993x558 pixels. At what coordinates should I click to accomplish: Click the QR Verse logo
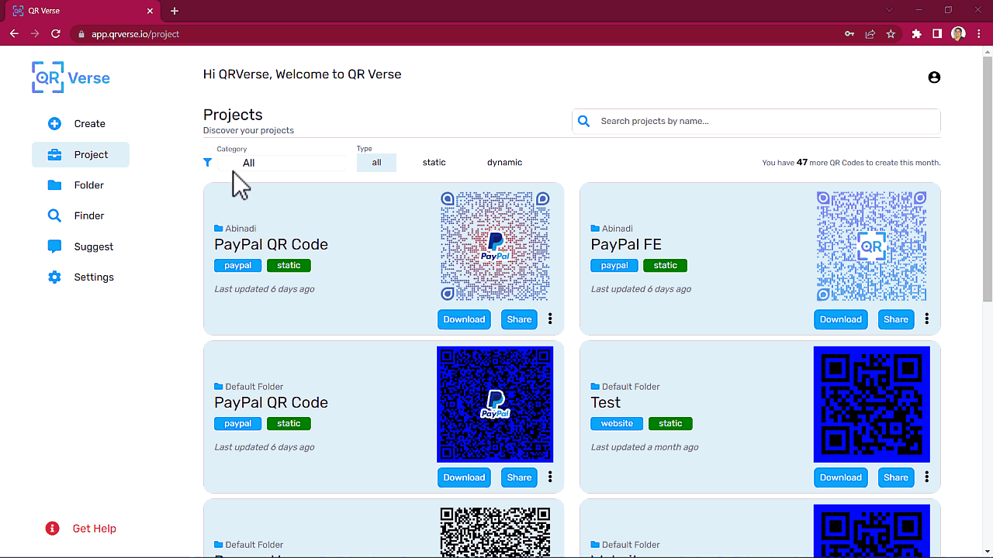coord(71,77)
